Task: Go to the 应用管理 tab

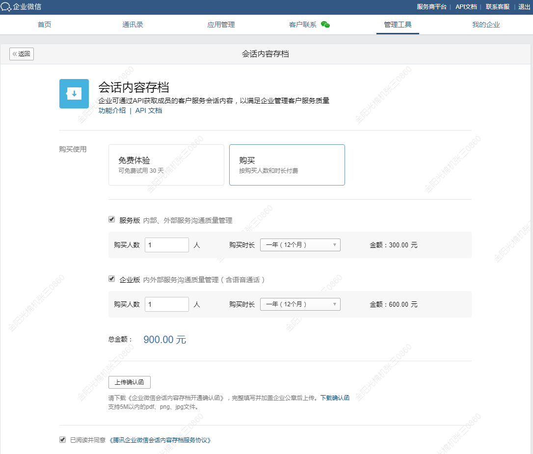Action: (x=221, y=25)
